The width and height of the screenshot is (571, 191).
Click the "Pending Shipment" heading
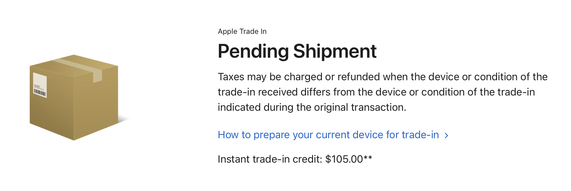(297, 51)
